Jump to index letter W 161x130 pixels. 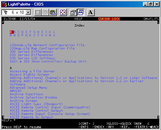(x=50, y=35)
